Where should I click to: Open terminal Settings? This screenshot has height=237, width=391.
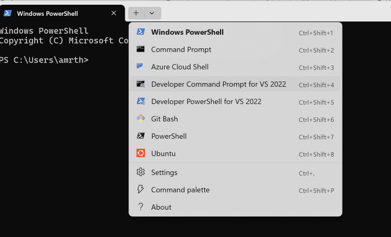(235, 172)
